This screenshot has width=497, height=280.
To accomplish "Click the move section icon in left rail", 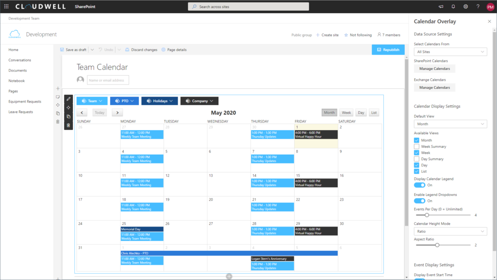I will click(58, 105).
